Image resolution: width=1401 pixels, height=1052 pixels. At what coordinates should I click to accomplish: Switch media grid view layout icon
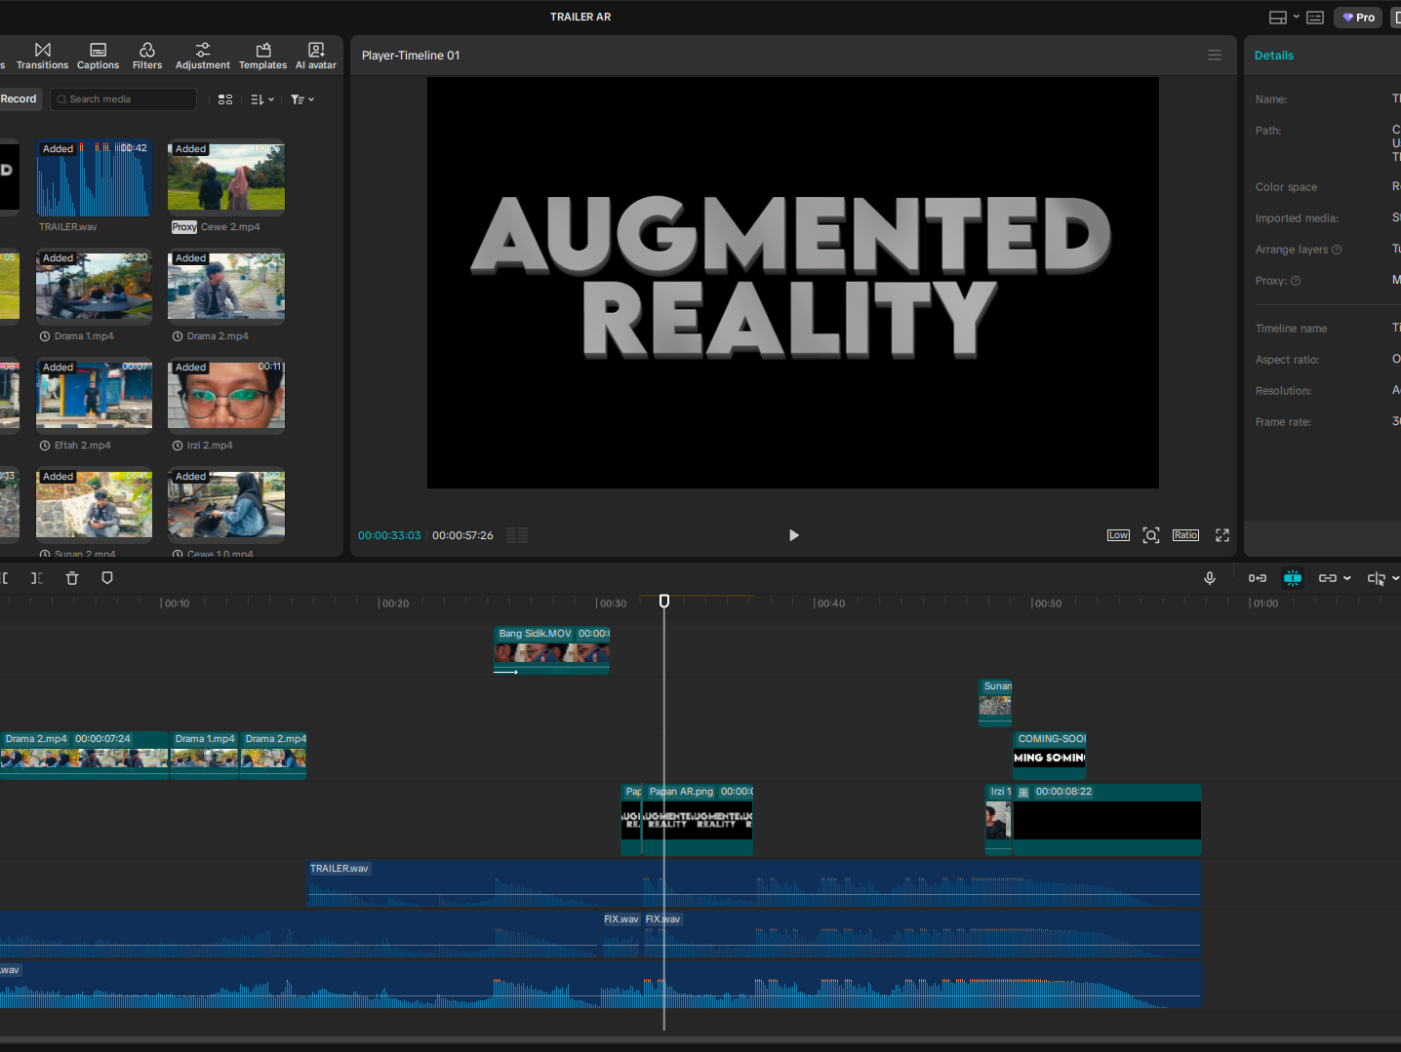coord(225,99)
